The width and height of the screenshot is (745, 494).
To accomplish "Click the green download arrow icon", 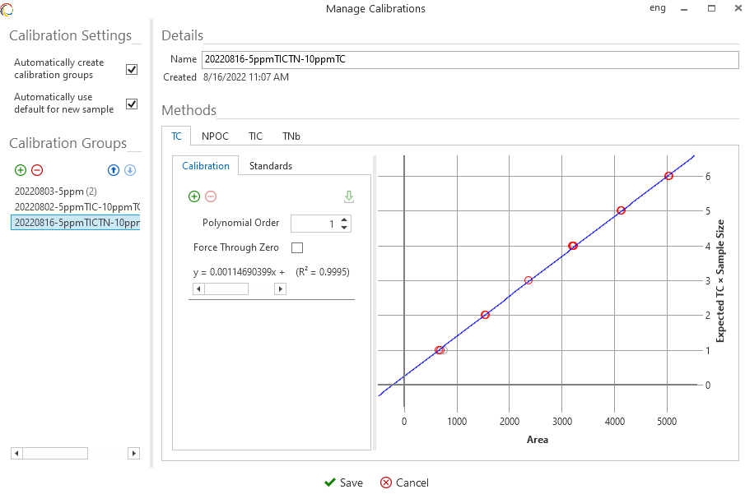I will click(x=349, y=196).
